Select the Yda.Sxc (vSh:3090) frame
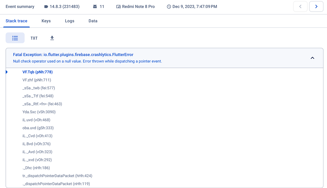Viewport: 327px width, 188px height. pyautogui.click(x=39, y=112)
